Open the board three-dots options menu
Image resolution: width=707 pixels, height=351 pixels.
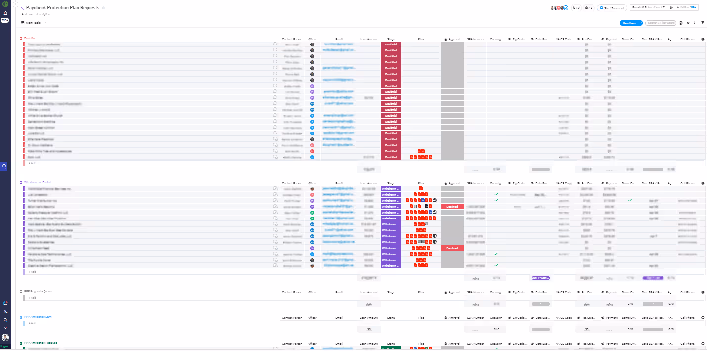coord(703,8)
